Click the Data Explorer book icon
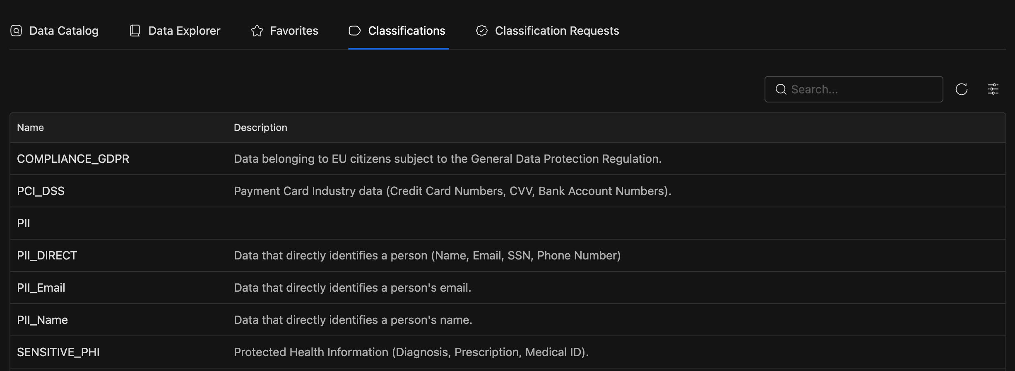 coord(135,31)
